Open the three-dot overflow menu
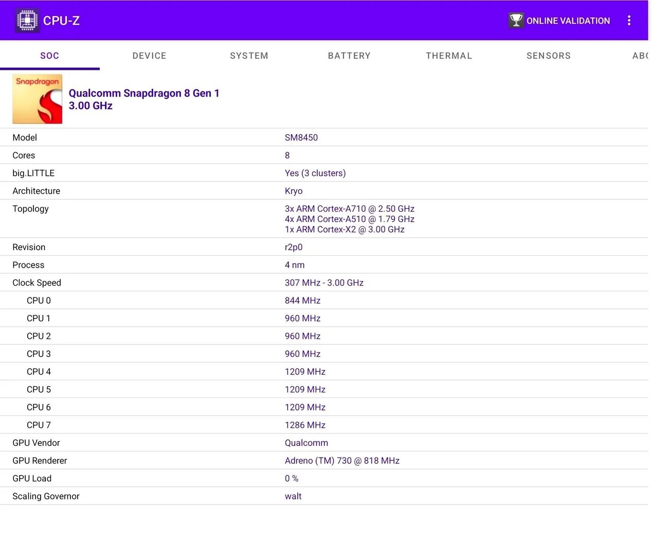This screenshot has height=543, width=658. pyautogui.click(x=629, y=21)
